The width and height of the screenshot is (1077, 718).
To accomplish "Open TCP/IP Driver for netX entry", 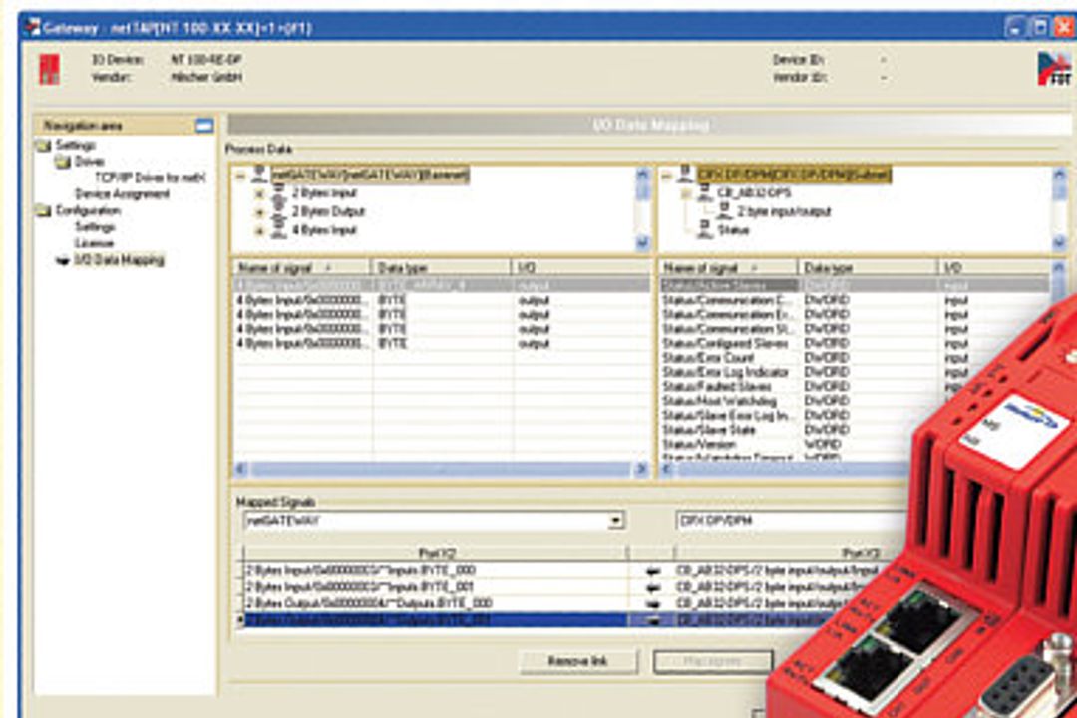I will click(150, 178).
